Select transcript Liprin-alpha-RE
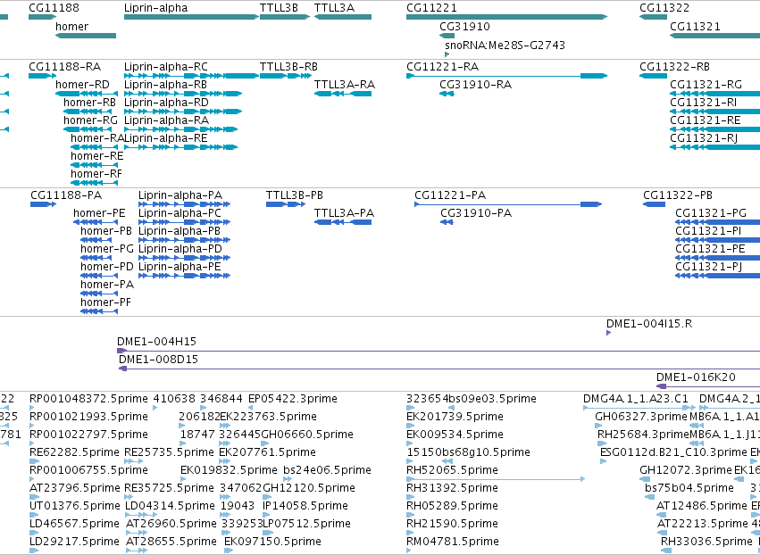 (180, 147)
